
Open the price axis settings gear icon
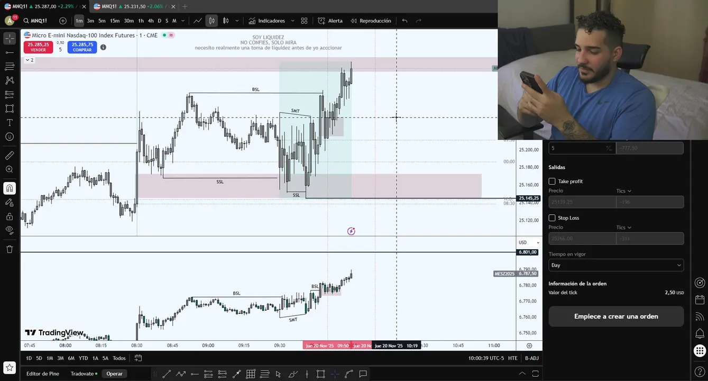529,346
